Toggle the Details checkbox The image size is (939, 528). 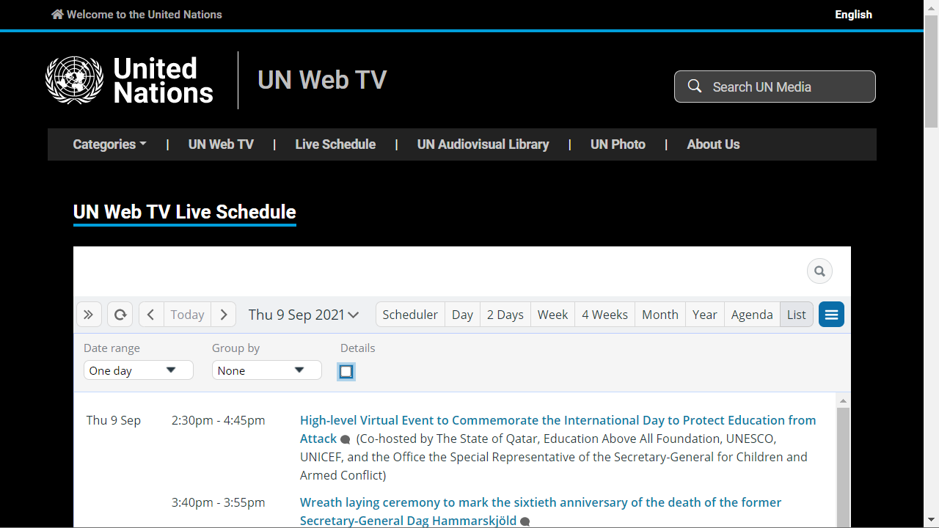pyautogui.click(x=346, y=372)
